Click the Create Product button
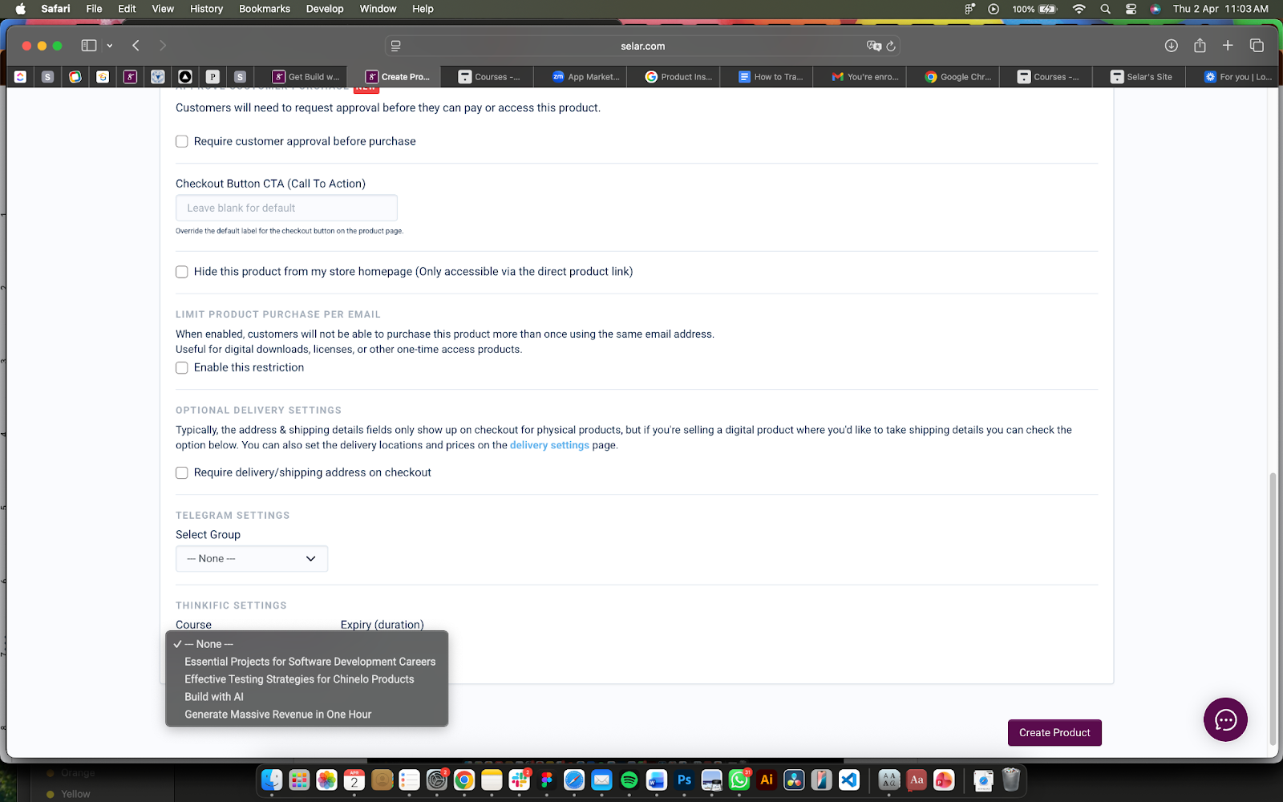Image resolution: width=1283 pixels, height=802 pixels. pyautogui.click(x=1054, y=733)
